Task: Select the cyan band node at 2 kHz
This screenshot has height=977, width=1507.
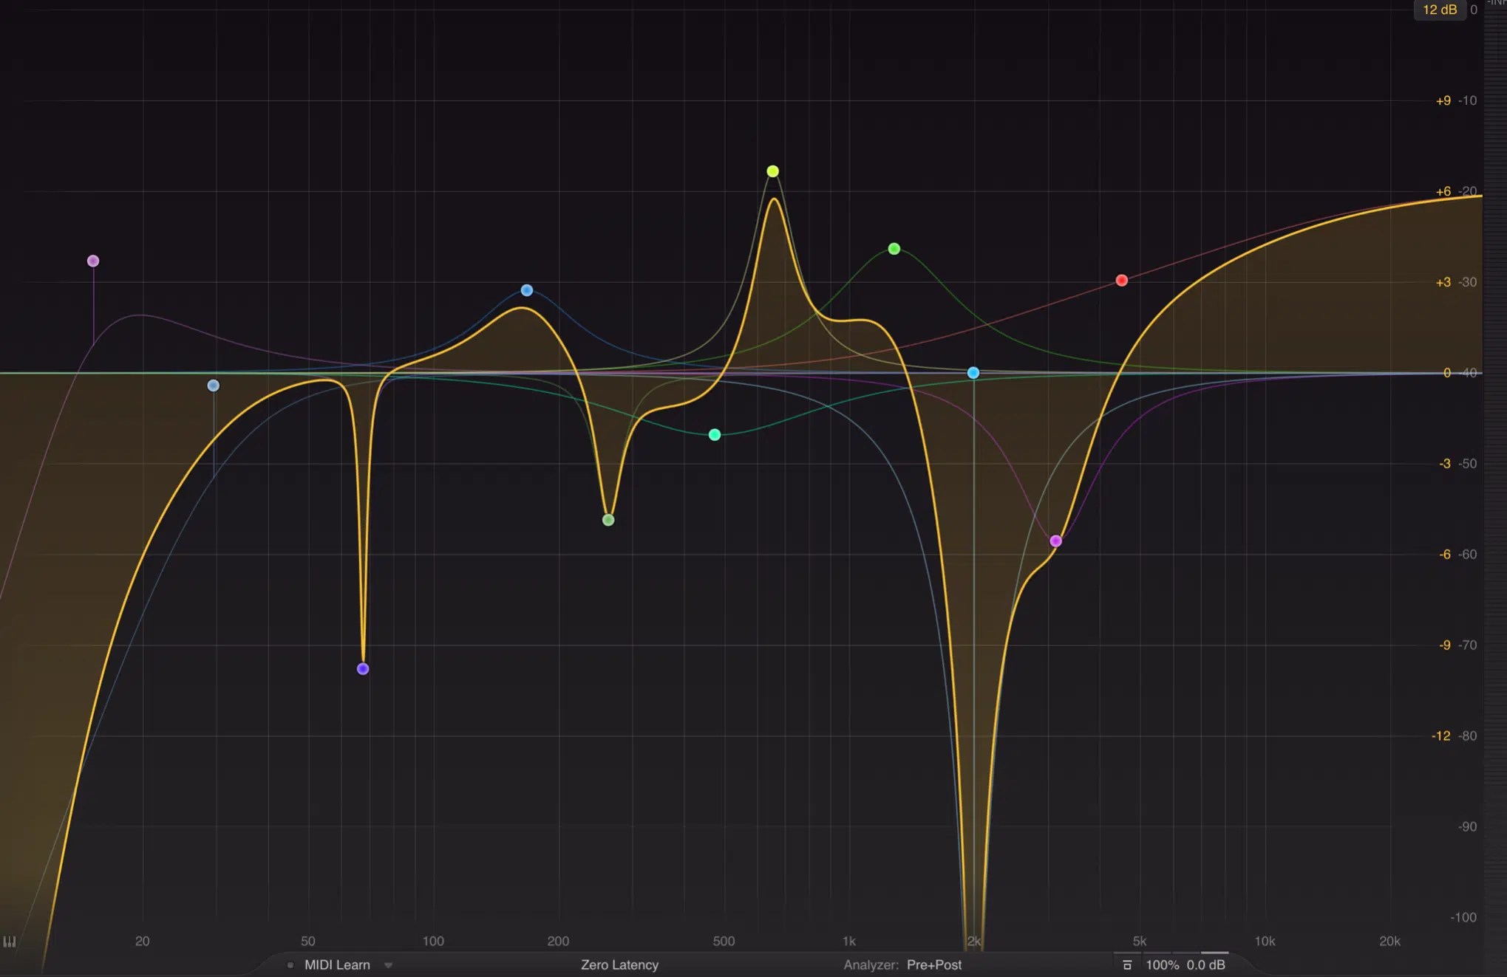Action: click(974, 373)
